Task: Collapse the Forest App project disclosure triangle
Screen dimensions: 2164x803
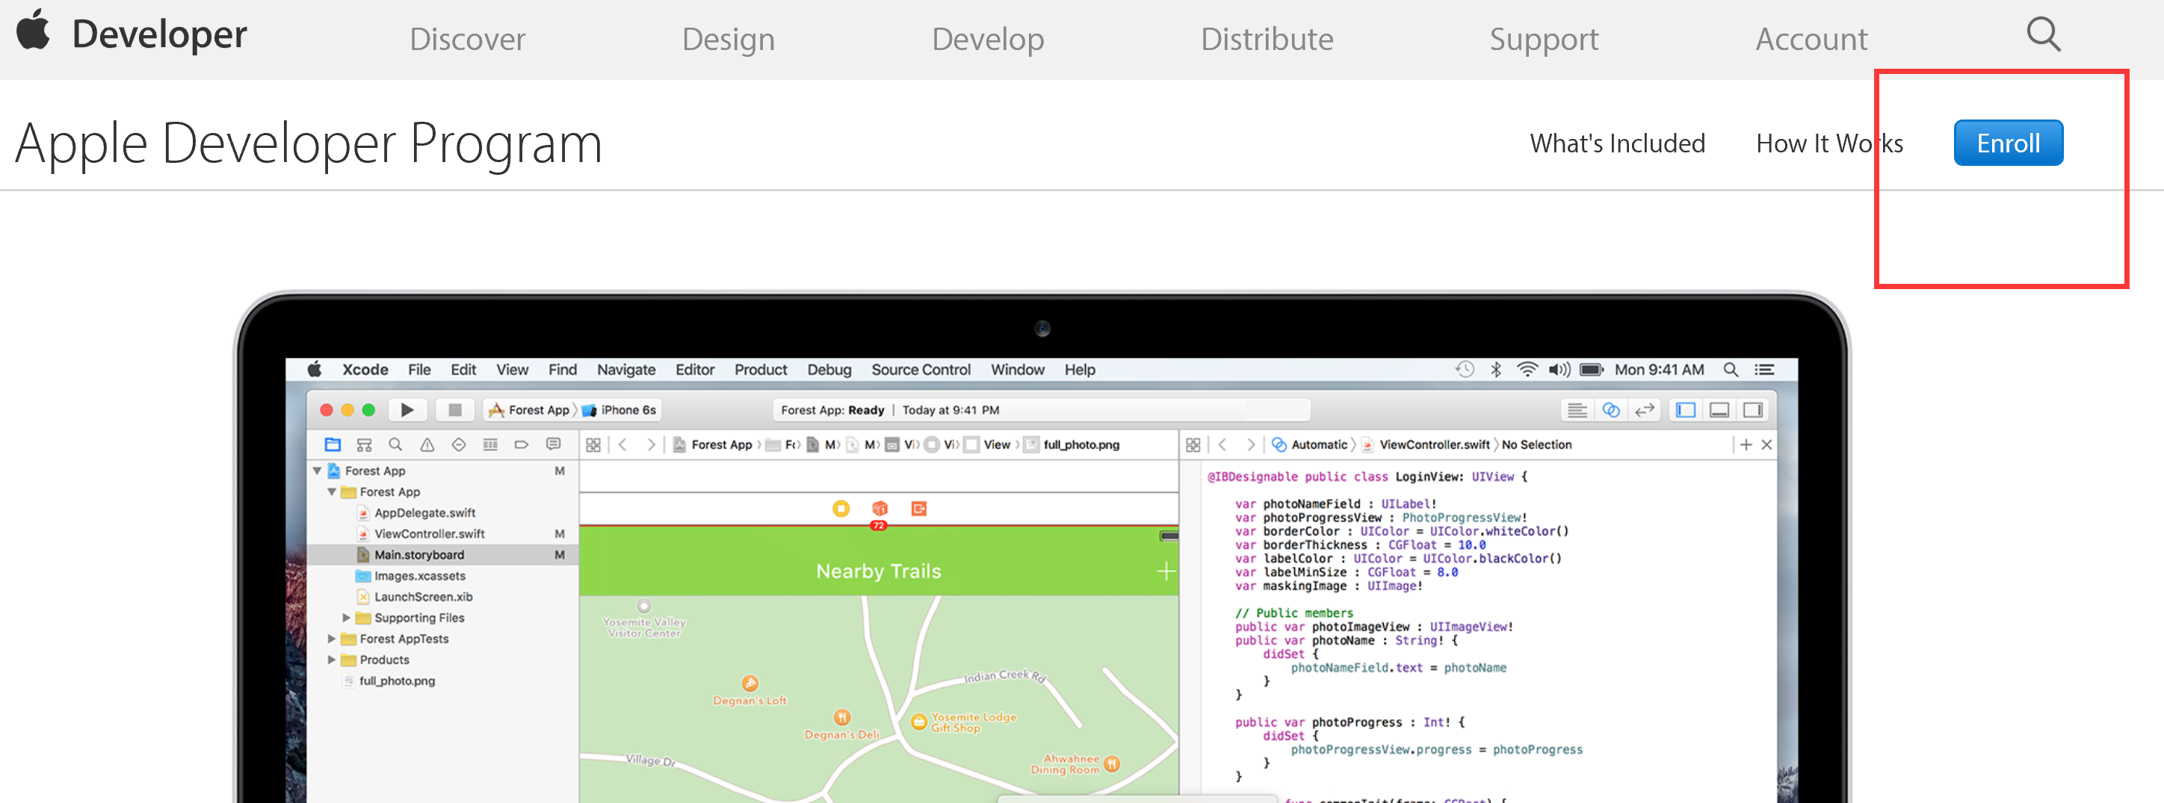Action: click(317, 471)
